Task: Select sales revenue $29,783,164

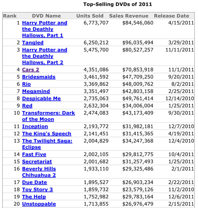Action: tap(138, 197)
